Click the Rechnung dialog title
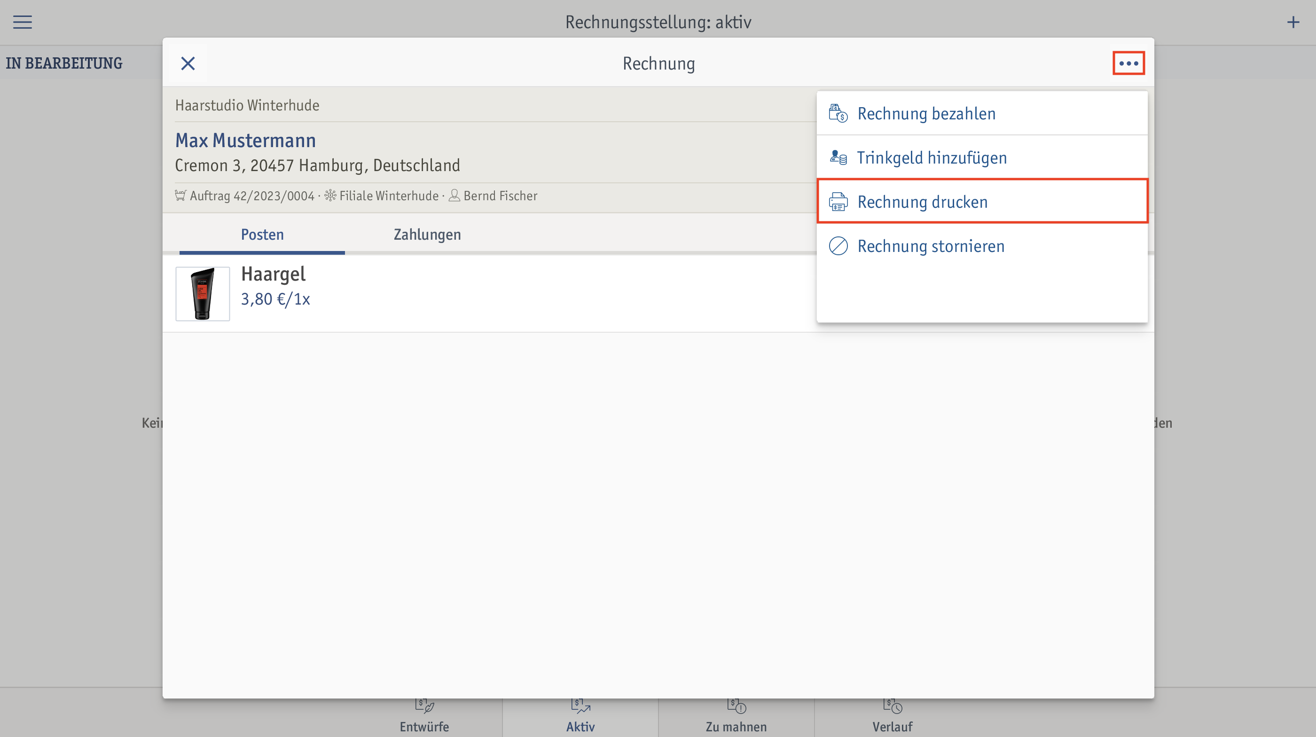The width and height of the screenshot is (1316, 737). click(658, 63)
